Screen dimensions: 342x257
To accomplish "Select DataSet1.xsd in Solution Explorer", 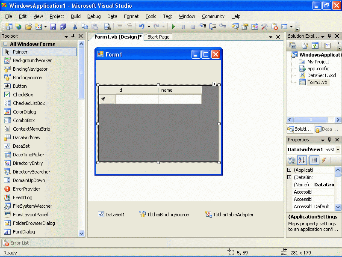I will pos(318,75).
